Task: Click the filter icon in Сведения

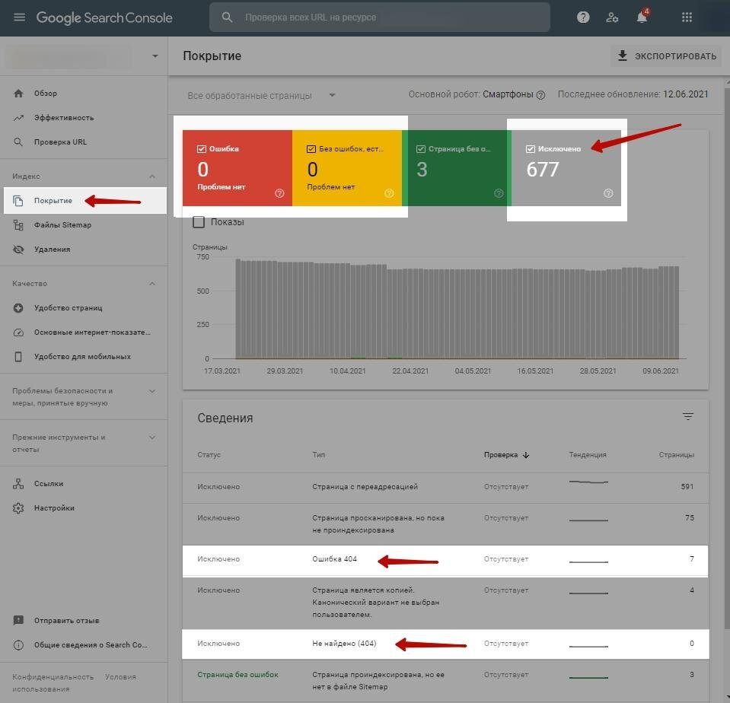Action: [x=687, y=416]
